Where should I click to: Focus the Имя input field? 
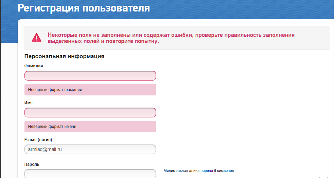(90, 113)
